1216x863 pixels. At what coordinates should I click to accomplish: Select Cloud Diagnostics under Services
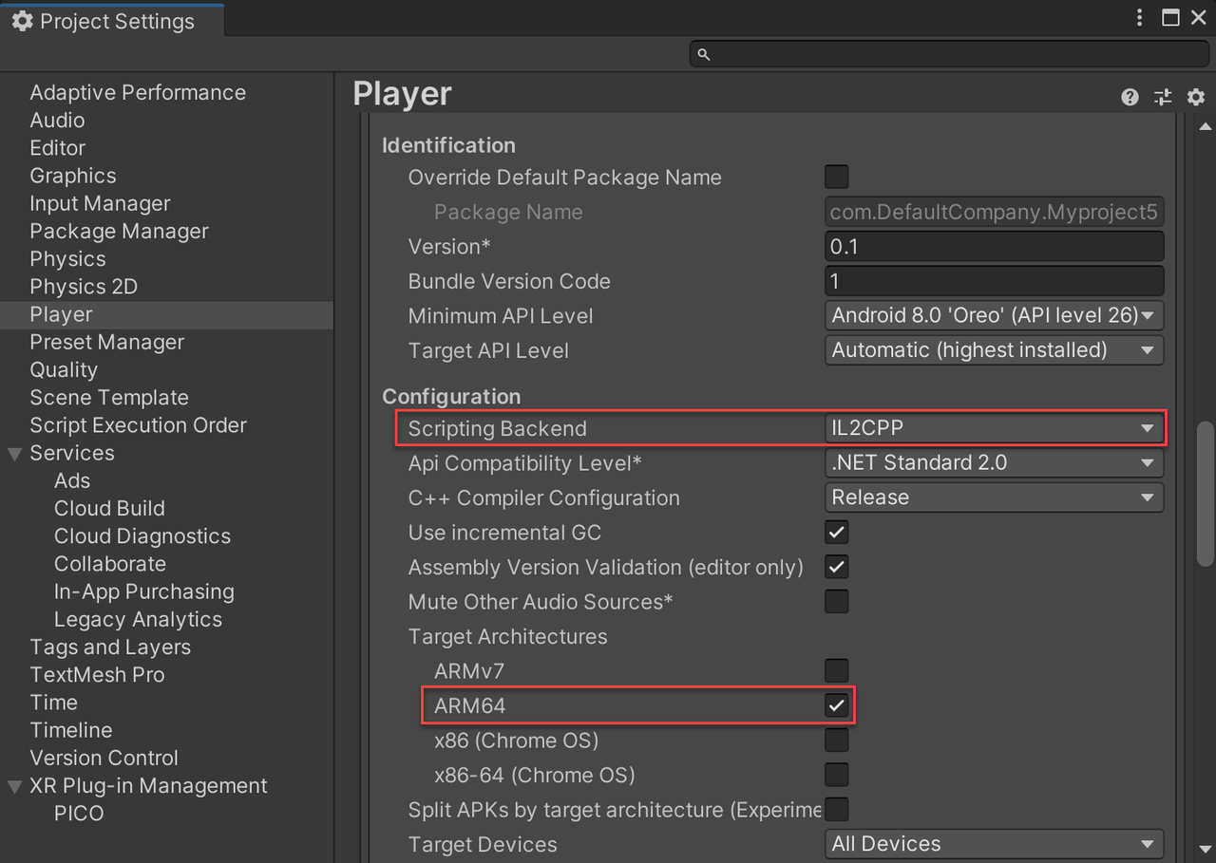[142, 536]
